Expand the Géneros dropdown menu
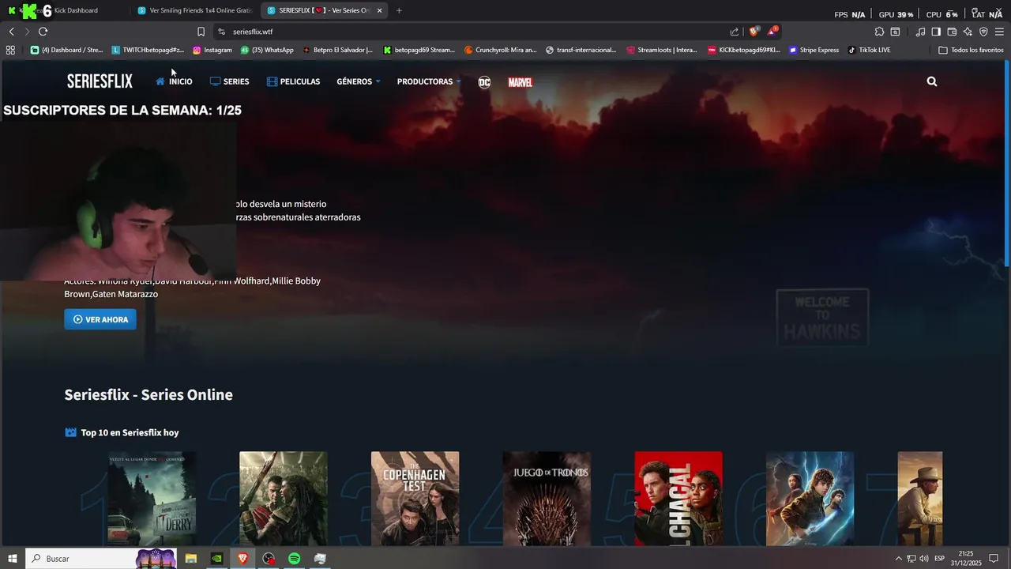 click(x=359, y=81)
